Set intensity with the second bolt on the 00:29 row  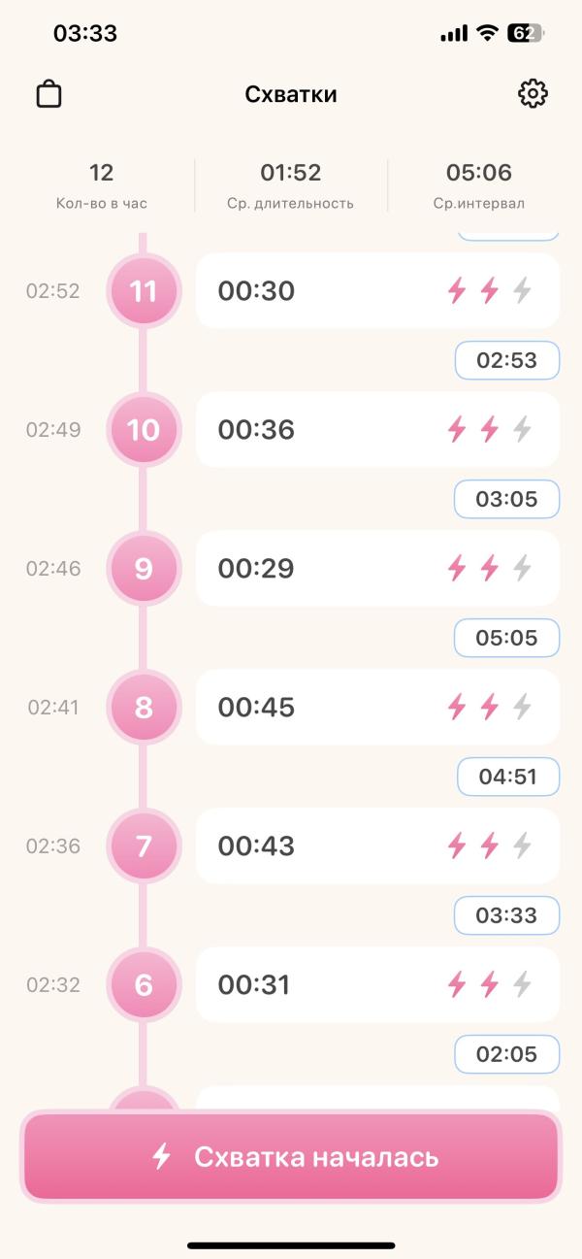[x=490, y=568]
